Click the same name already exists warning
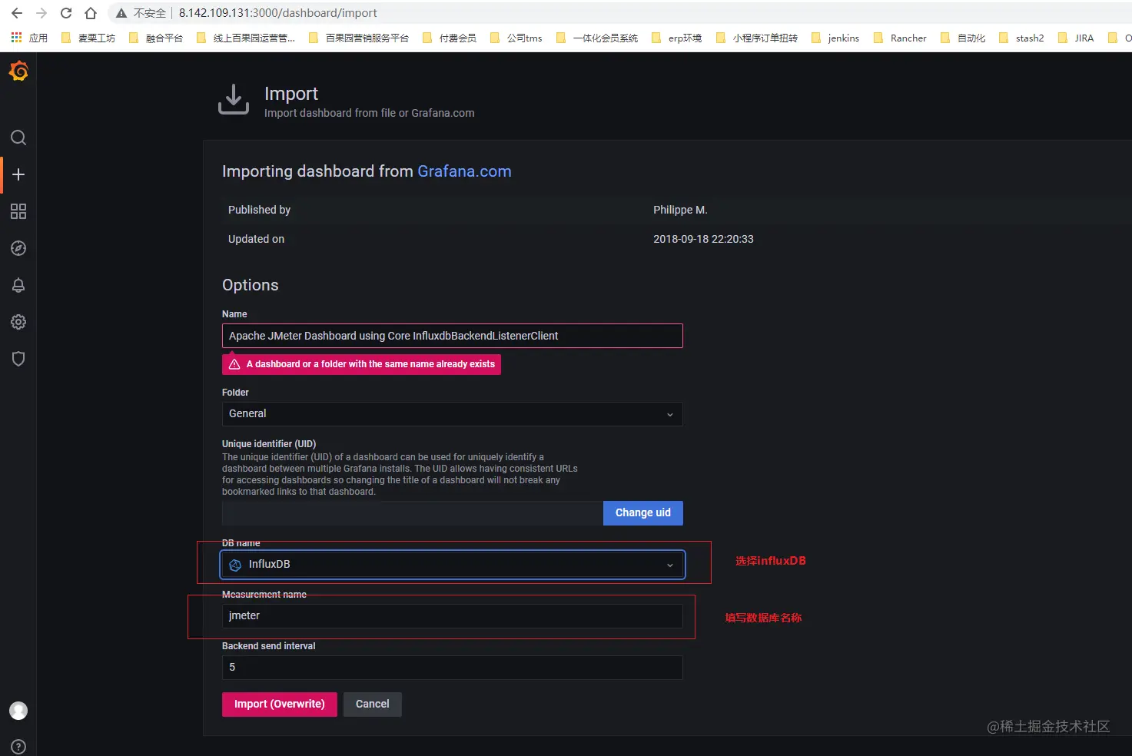 coord(361,364)
